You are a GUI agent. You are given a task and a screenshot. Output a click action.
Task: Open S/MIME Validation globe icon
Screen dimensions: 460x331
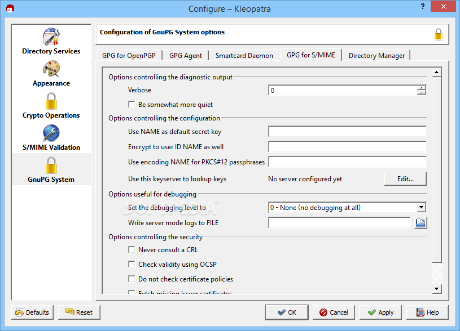tap(51, 133)
